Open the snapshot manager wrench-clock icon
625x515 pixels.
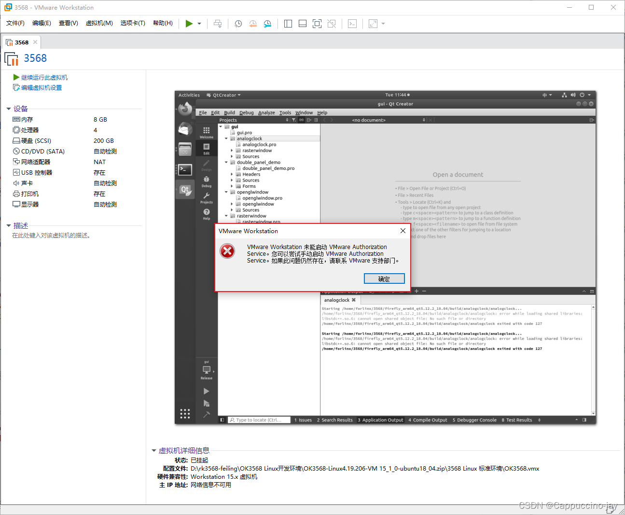coord(267,24)
